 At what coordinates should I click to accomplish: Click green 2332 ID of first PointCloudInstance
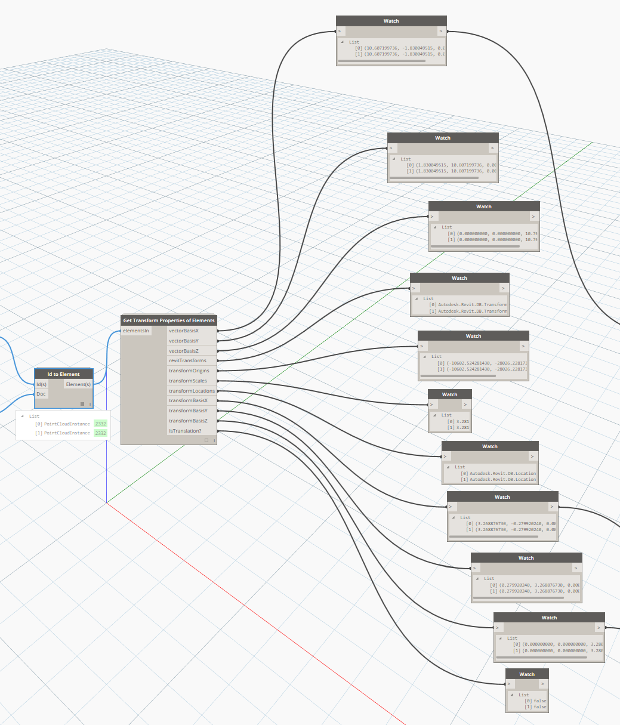(x=100, y=424)
